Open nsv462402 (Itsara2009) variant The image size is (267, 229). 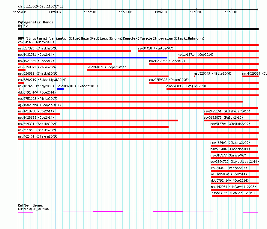tap(230, 143)
